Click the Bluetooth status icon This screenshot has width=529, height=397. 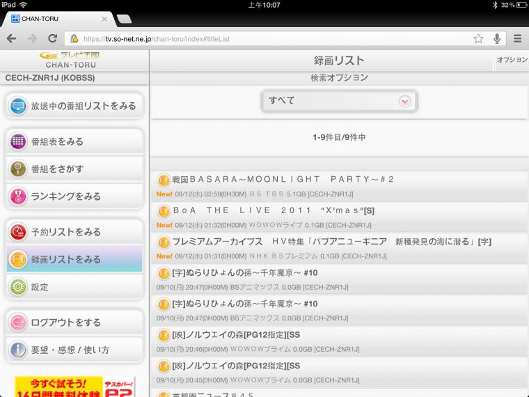click(495, 5)
